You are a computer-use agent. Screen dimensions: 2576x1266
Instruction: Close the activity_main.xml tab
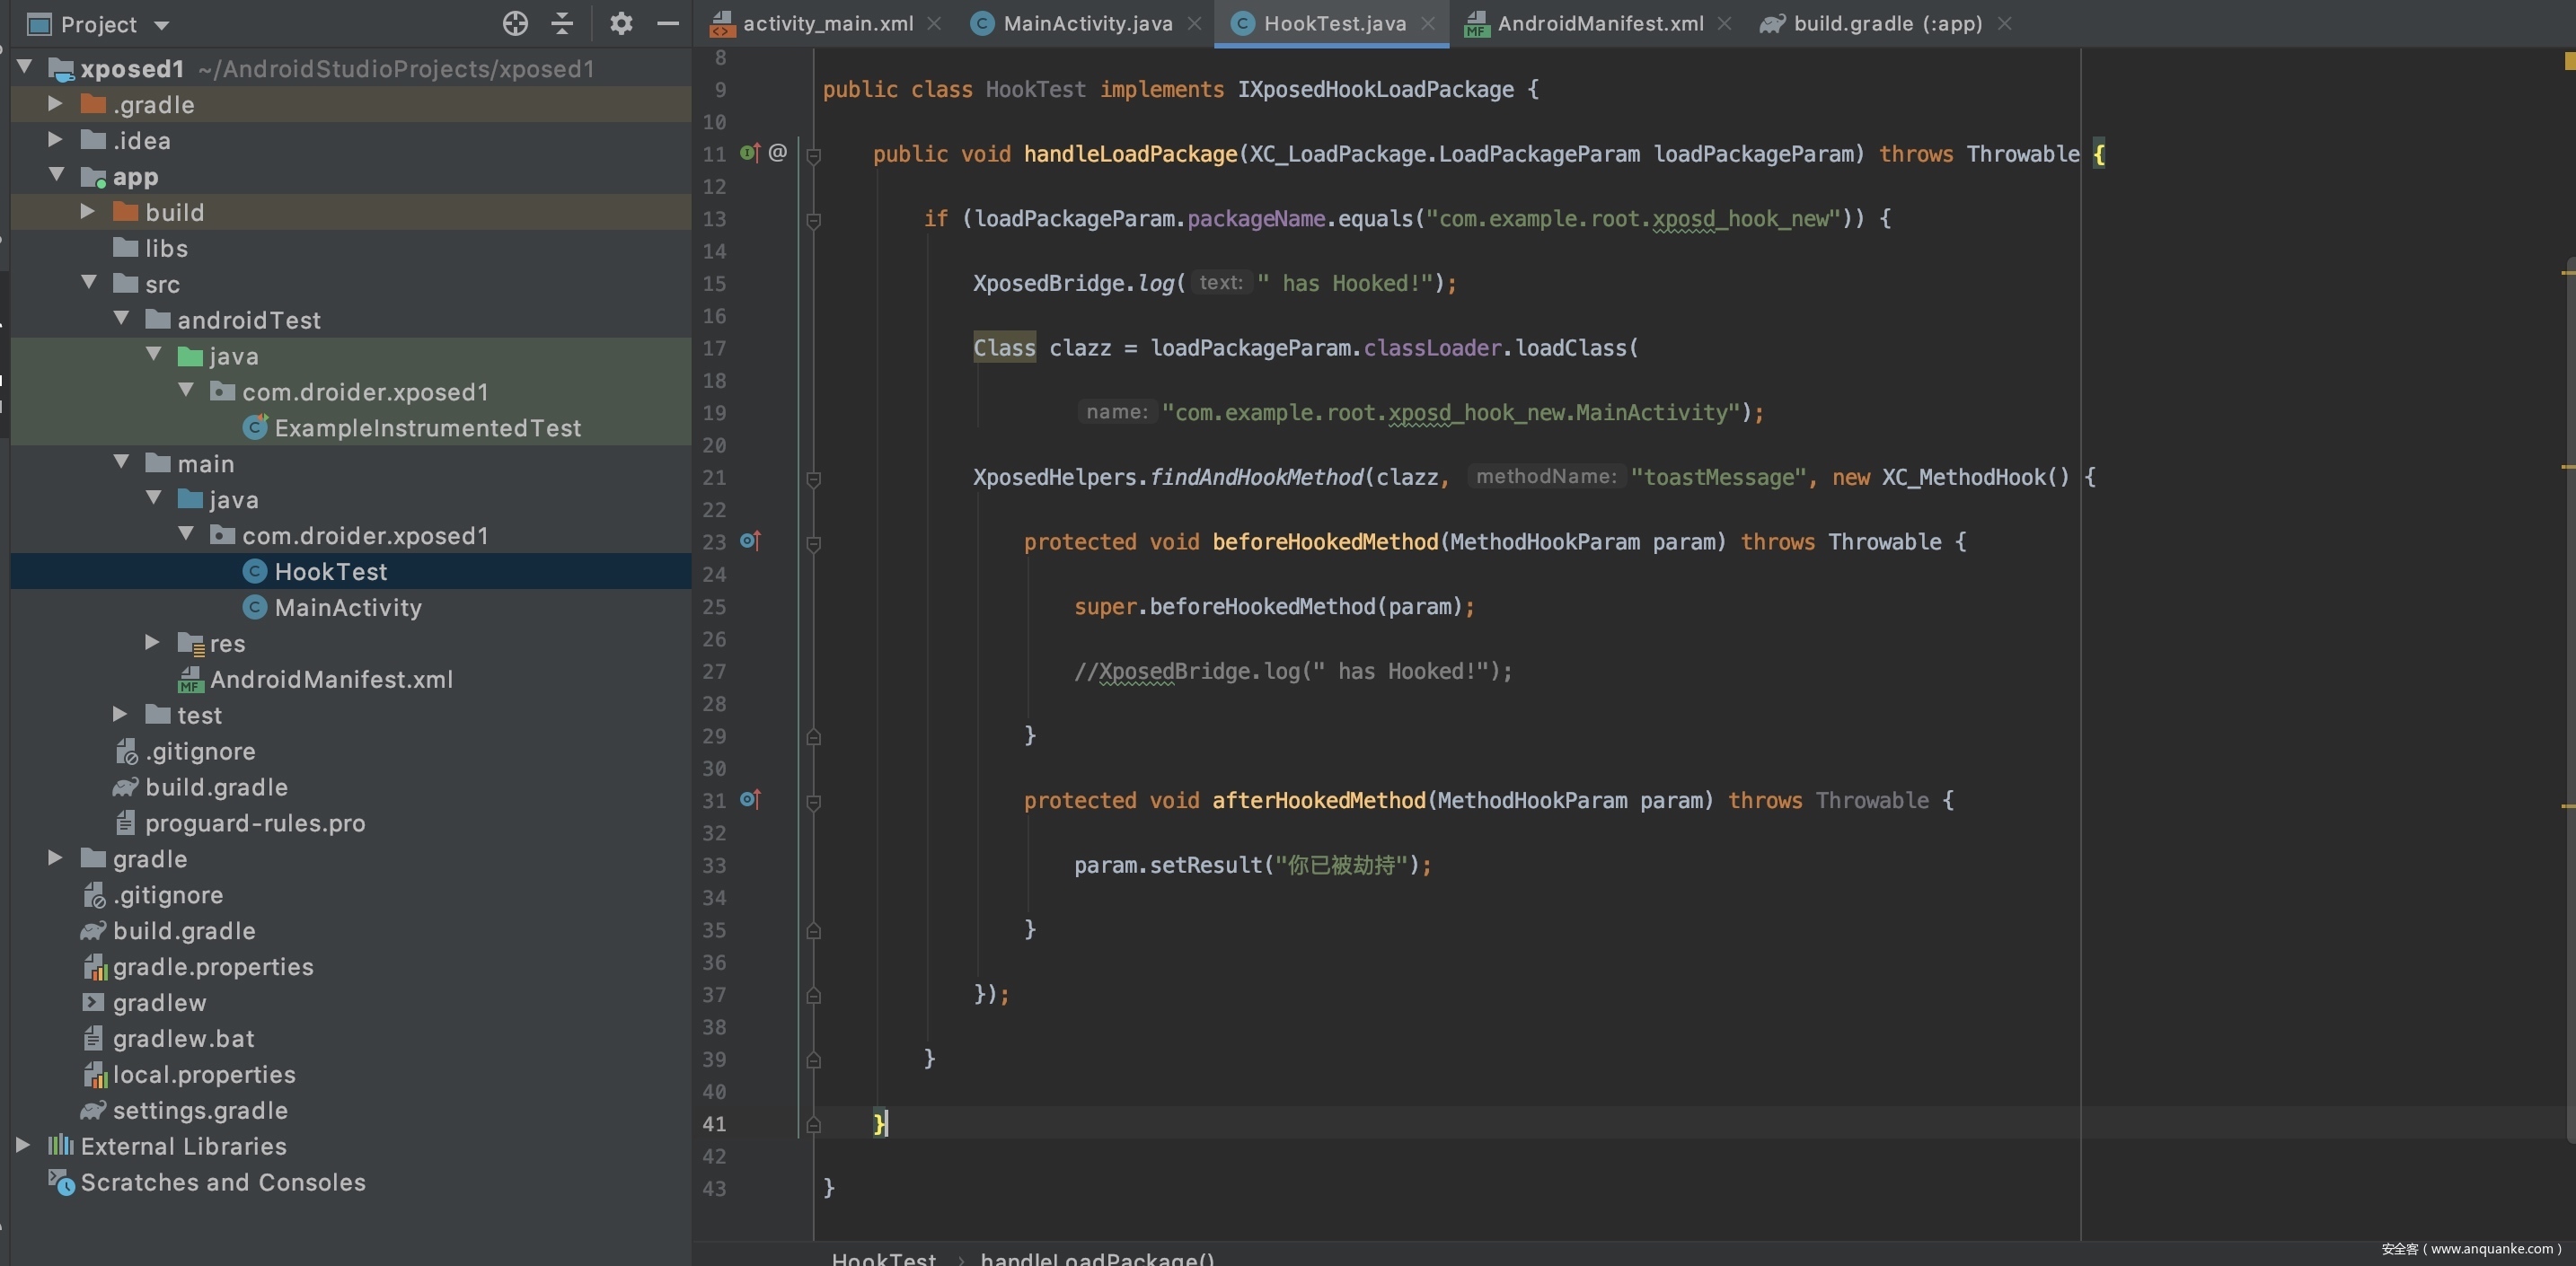(934, 23)
